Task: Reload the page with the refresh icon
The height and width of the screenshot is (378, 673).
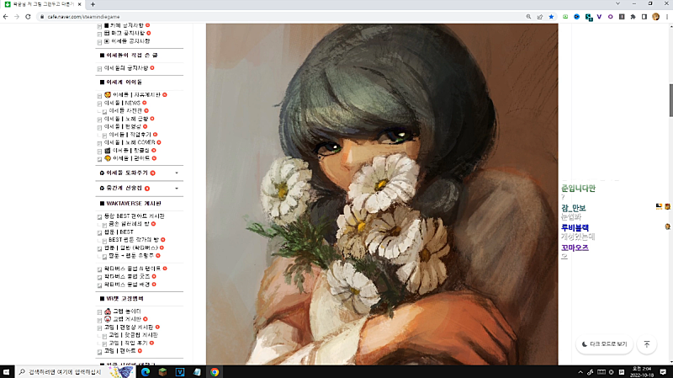Action: coord(28,17)
